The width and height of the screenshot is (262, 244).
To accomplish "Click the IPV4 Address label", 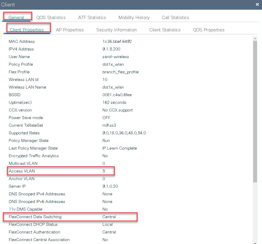I will coord(21,49).
